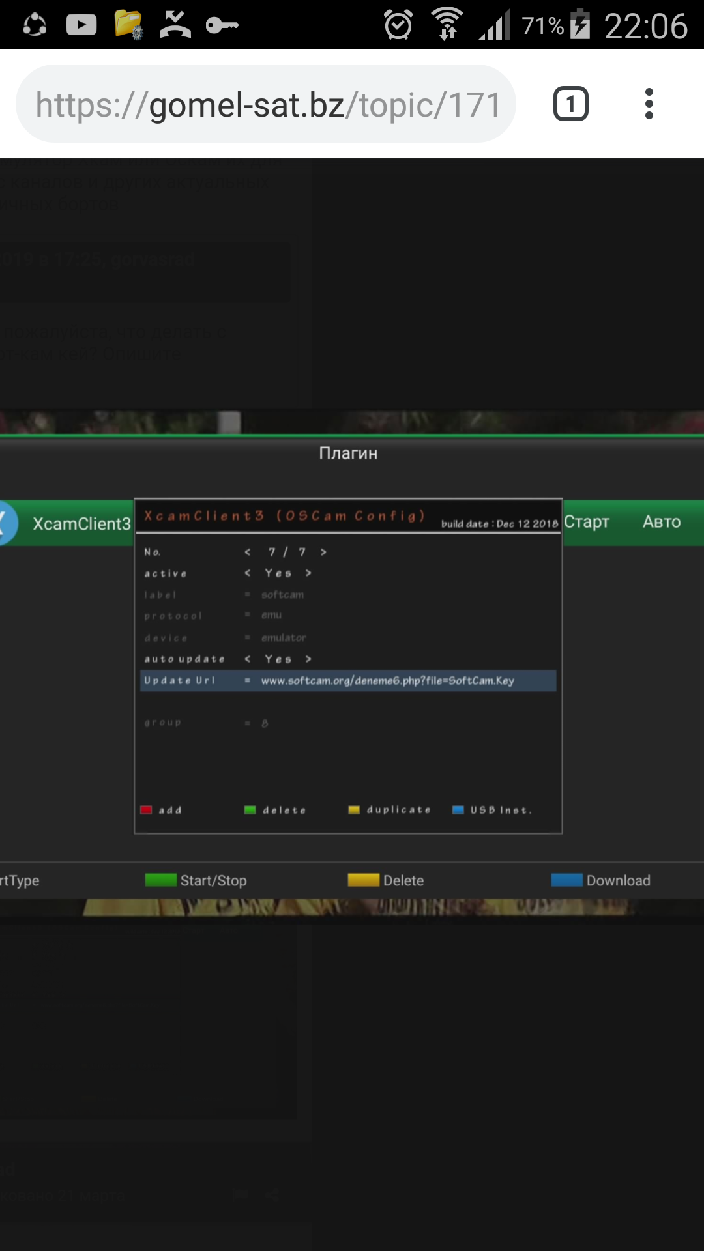This screenshot has height=1251, width=704.
Task: Open the browser three-dot menu
Action: [649, 104]
